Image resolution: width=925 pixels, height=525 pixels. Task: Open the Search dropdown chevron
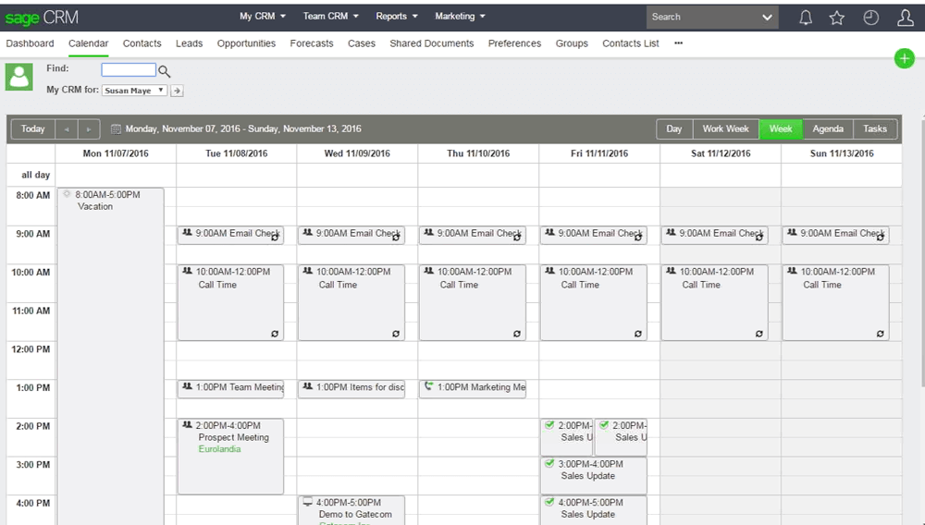tap(767, 17)
